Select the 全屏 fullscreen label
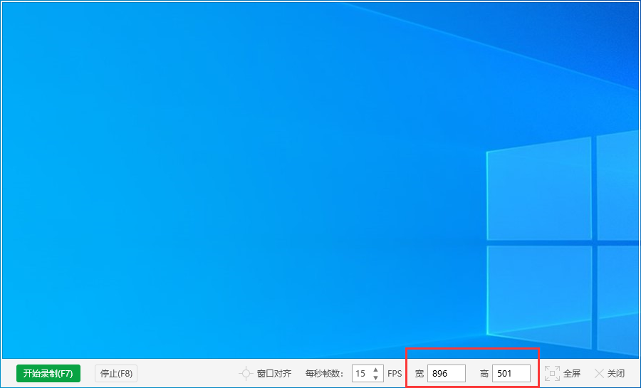641x388 pixels. coord(572,373)
